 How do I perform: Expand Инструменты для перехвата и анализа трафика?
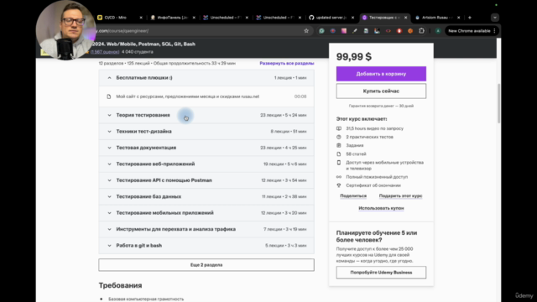206,229
